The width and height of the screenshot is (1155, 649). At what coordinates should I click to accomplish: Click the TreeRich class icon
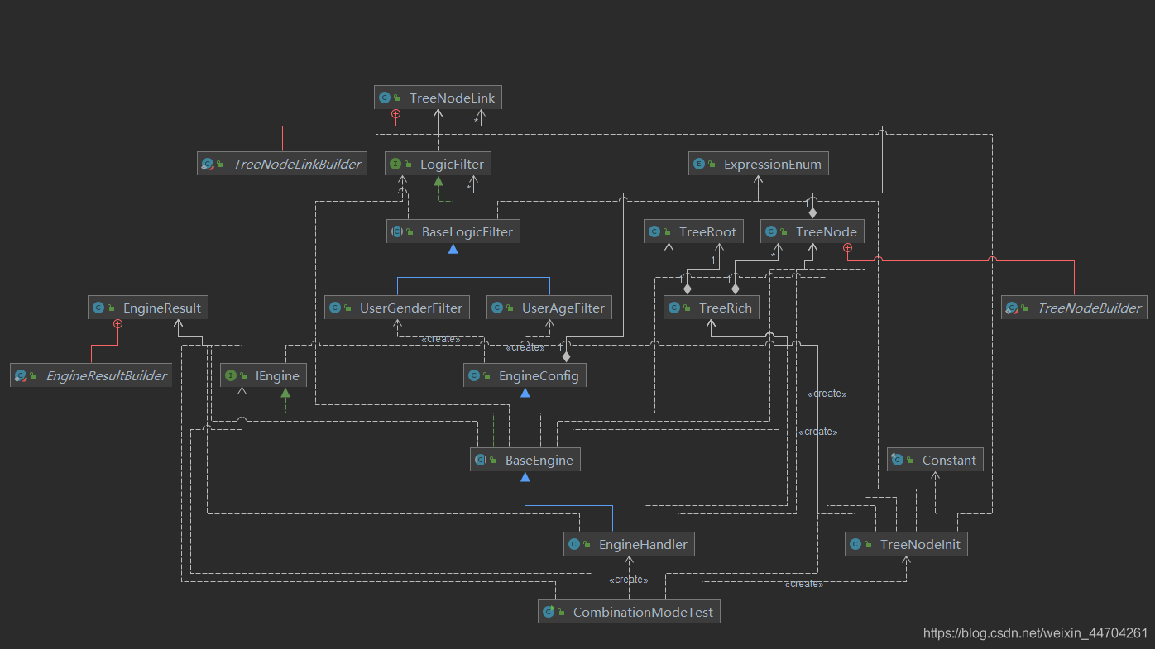pyautogui.click(x=674, y=308)
